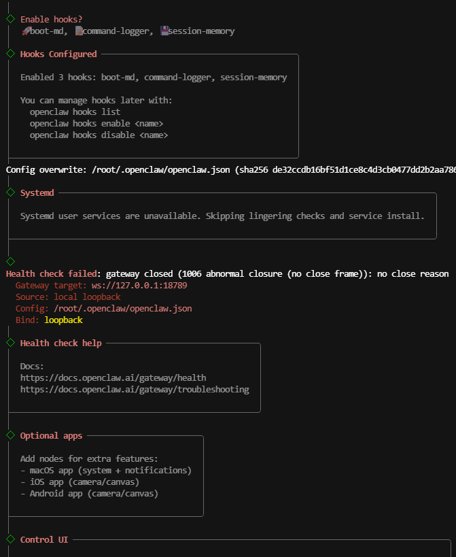Click the floppy disk icon before session-memory
Screen dimensions: 456x557
point(164,31)
